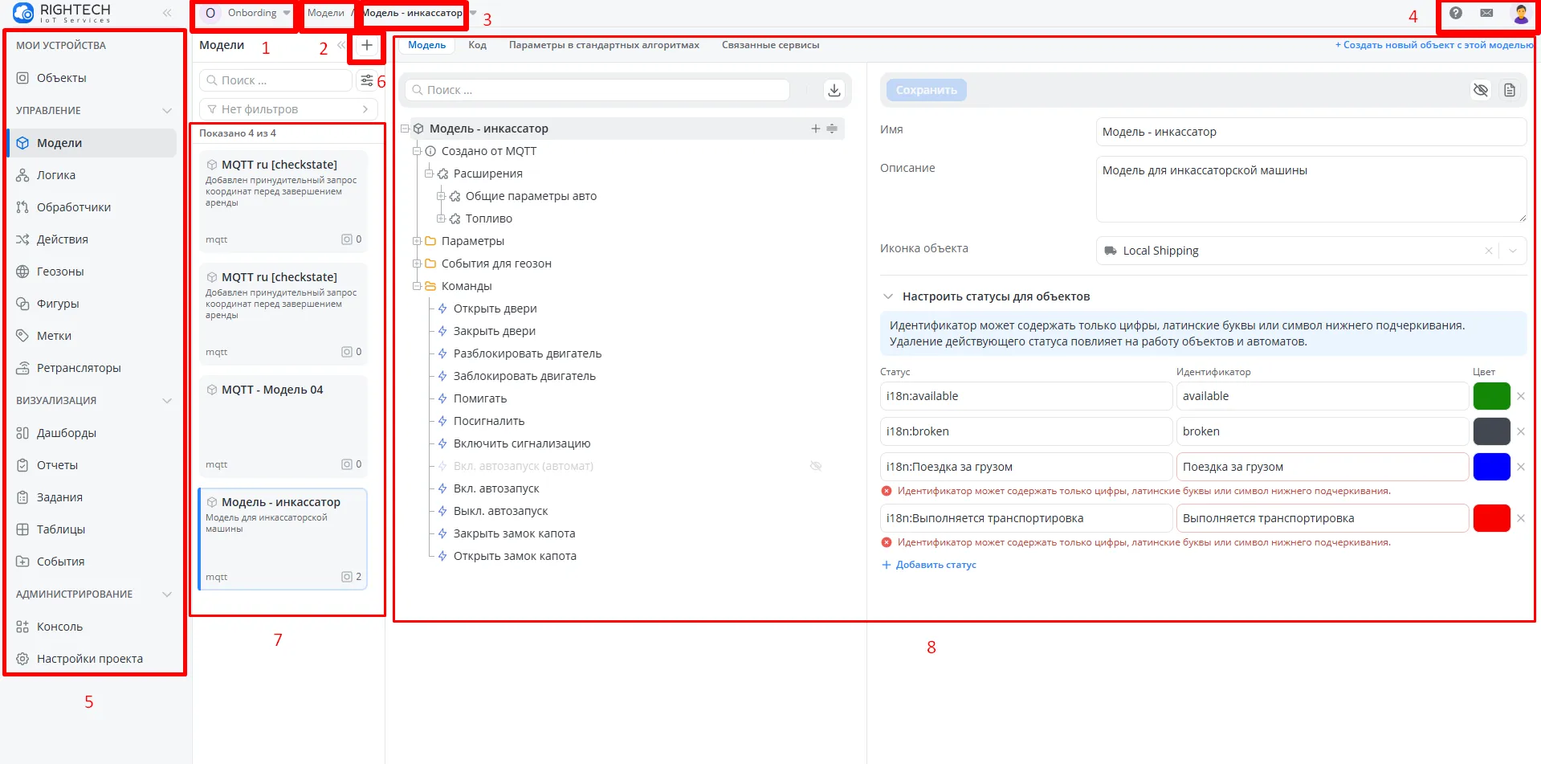This screenshot has width=1541, height=764.
Task: Open the Геозоны section in the sidebar
Action: coord(60,271)
